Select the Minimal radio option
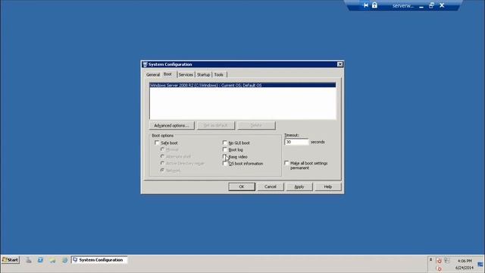 pos(162,149)
